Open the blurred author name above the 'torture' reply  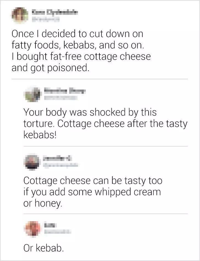pos(65,91)
